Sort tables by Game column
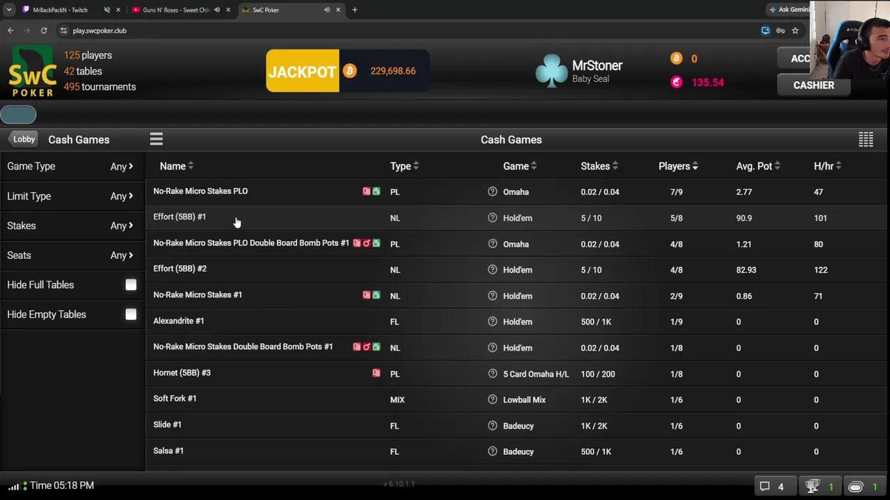 pyautogui.click(x=520, y=166)
